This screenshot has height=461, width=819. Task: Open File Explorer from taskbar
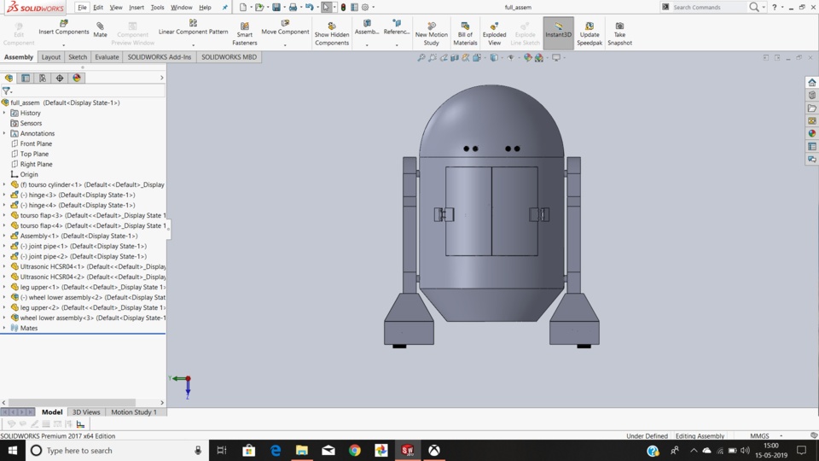tap(302, 450)
